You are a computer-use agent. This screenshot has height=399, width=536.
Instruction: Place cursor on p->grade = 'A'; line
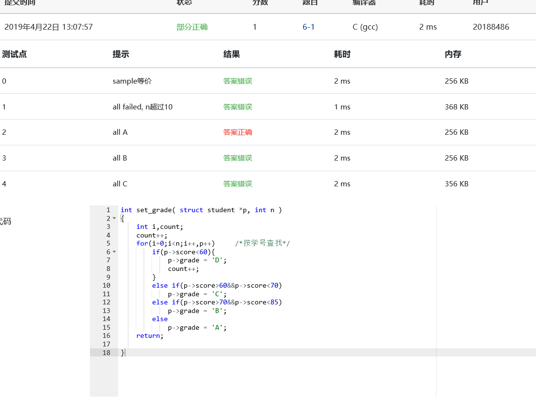click(197, 328)
